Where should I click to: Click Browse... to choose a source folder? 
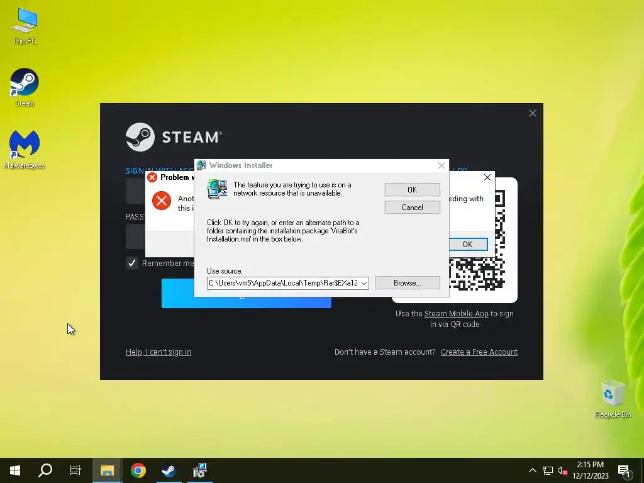pos(408,283)
